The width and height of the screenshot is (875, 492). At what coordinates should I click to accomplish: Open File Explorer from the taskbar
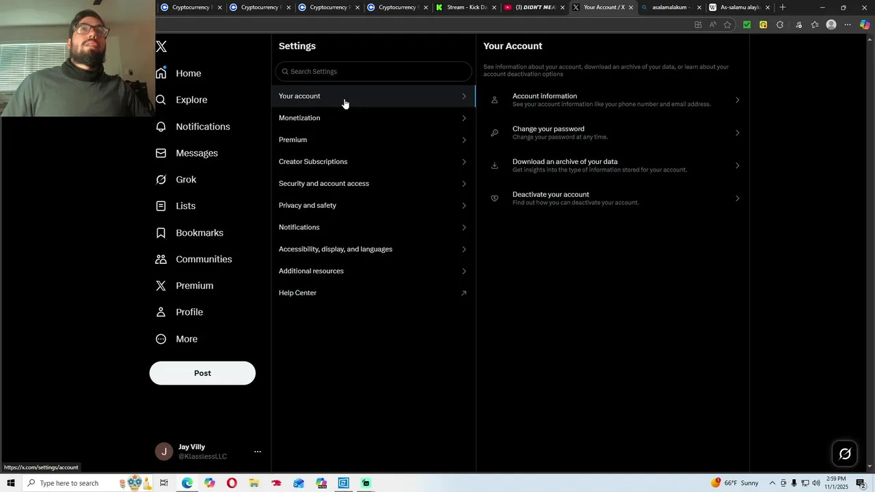[x=254, y=483]
